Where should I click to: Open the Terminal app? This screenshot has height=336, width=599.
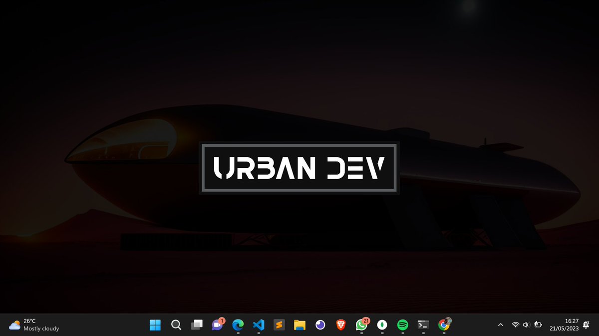pyautogui.click(x=423, y=325)
